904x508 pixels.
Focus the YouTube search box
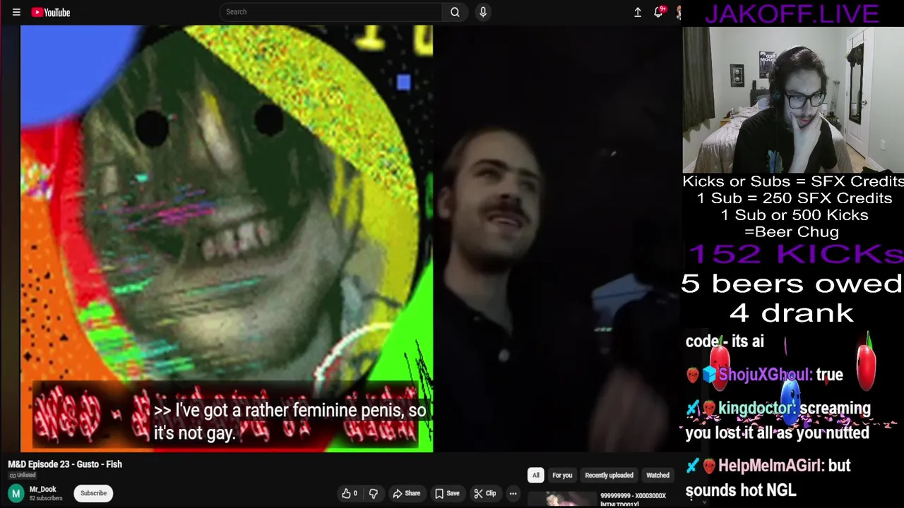tap(330, 12)
